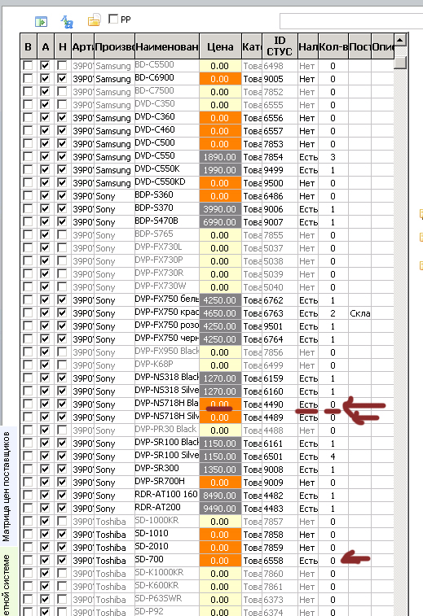
Task: Select the ID cell 4490
Action: 280,404
